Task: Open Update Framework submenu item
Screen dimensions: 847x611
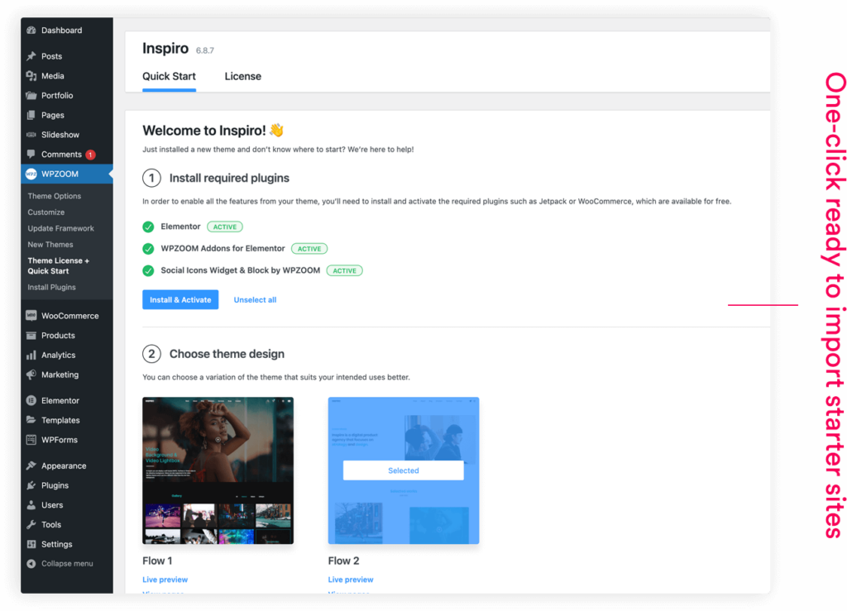Action: (61, 228)
